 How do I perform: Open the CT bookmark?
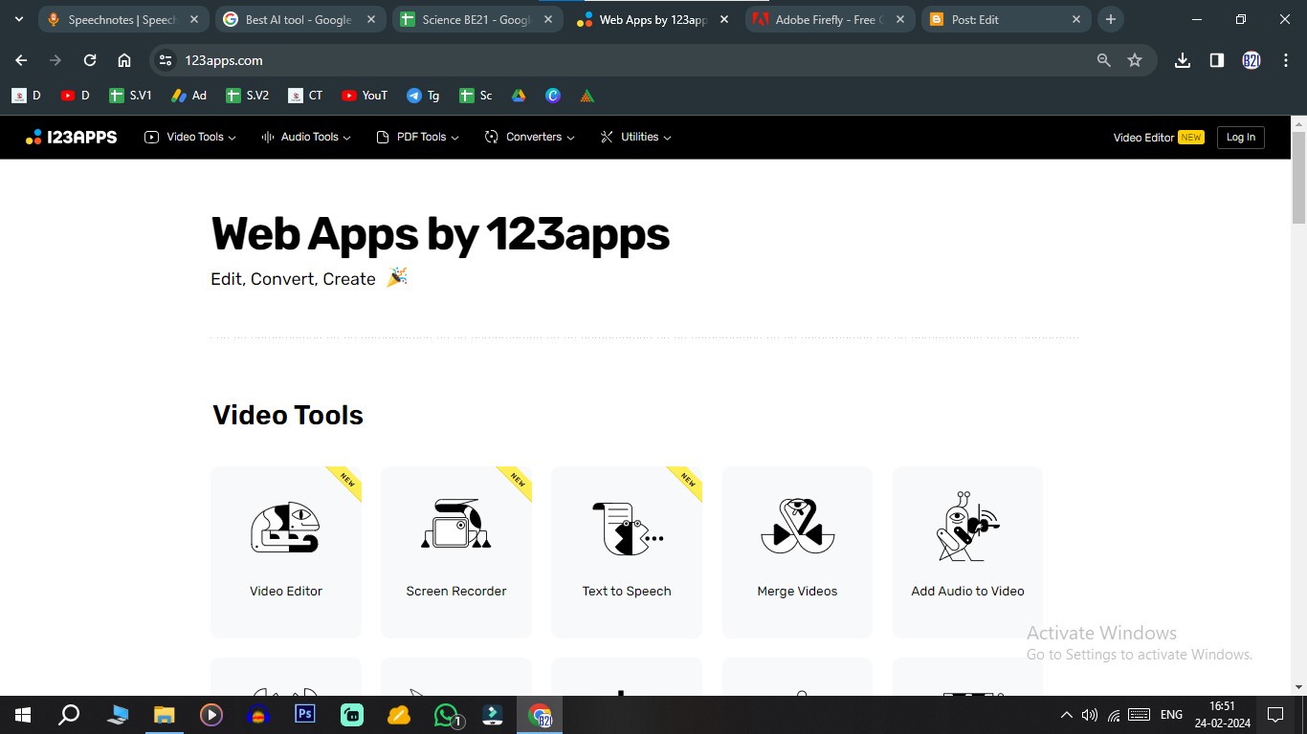click(x=306, y=96)
